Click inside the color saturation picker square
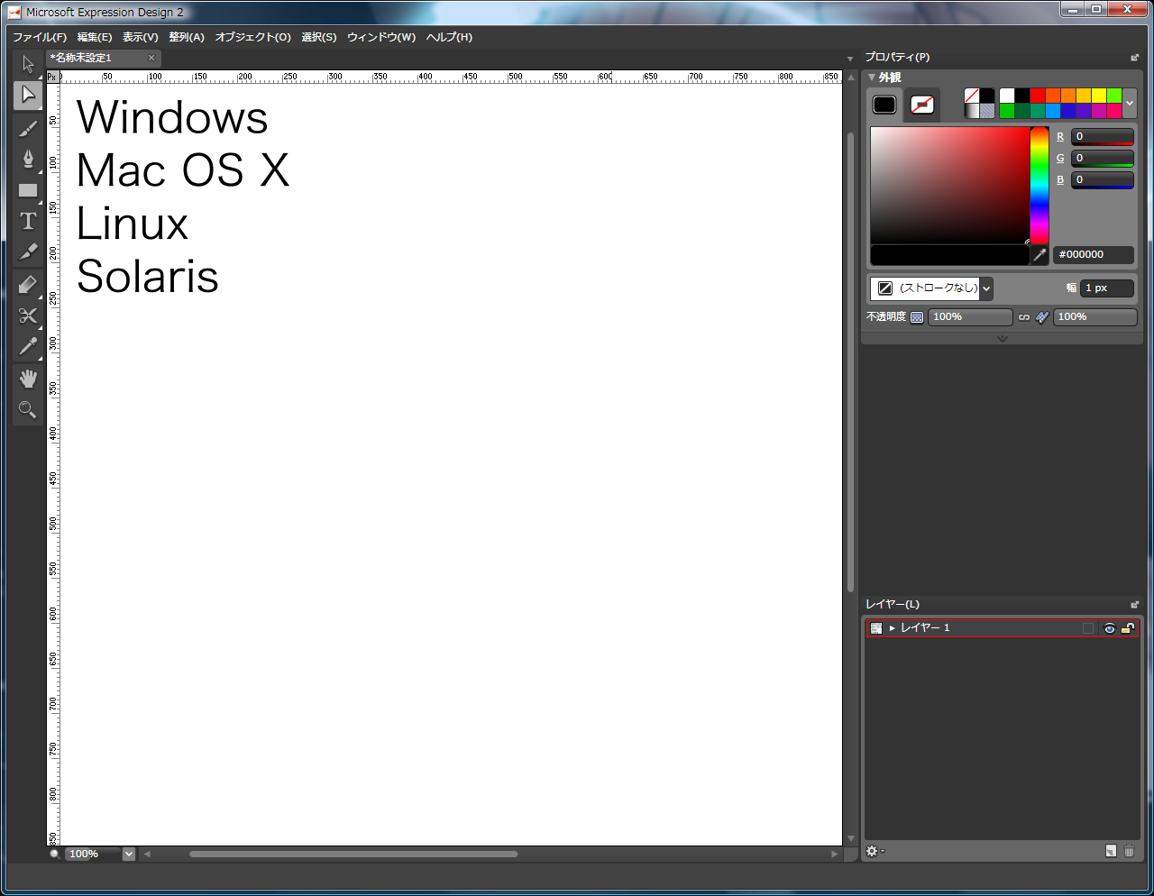The width and height of the screenshot is (1154, 896). tap(950, 186)
